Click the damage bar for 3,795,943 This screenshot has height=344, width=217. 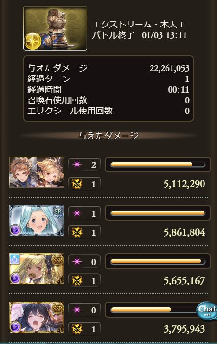coord(158,310)
